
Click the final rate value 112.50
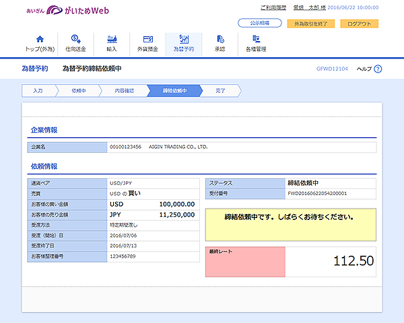pos(353,261)
